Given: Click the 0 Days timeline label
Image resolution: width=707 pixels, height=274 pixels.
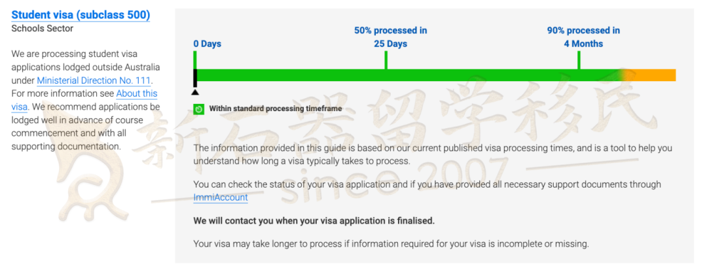Looking at the screenshot, I should [208, 44].
